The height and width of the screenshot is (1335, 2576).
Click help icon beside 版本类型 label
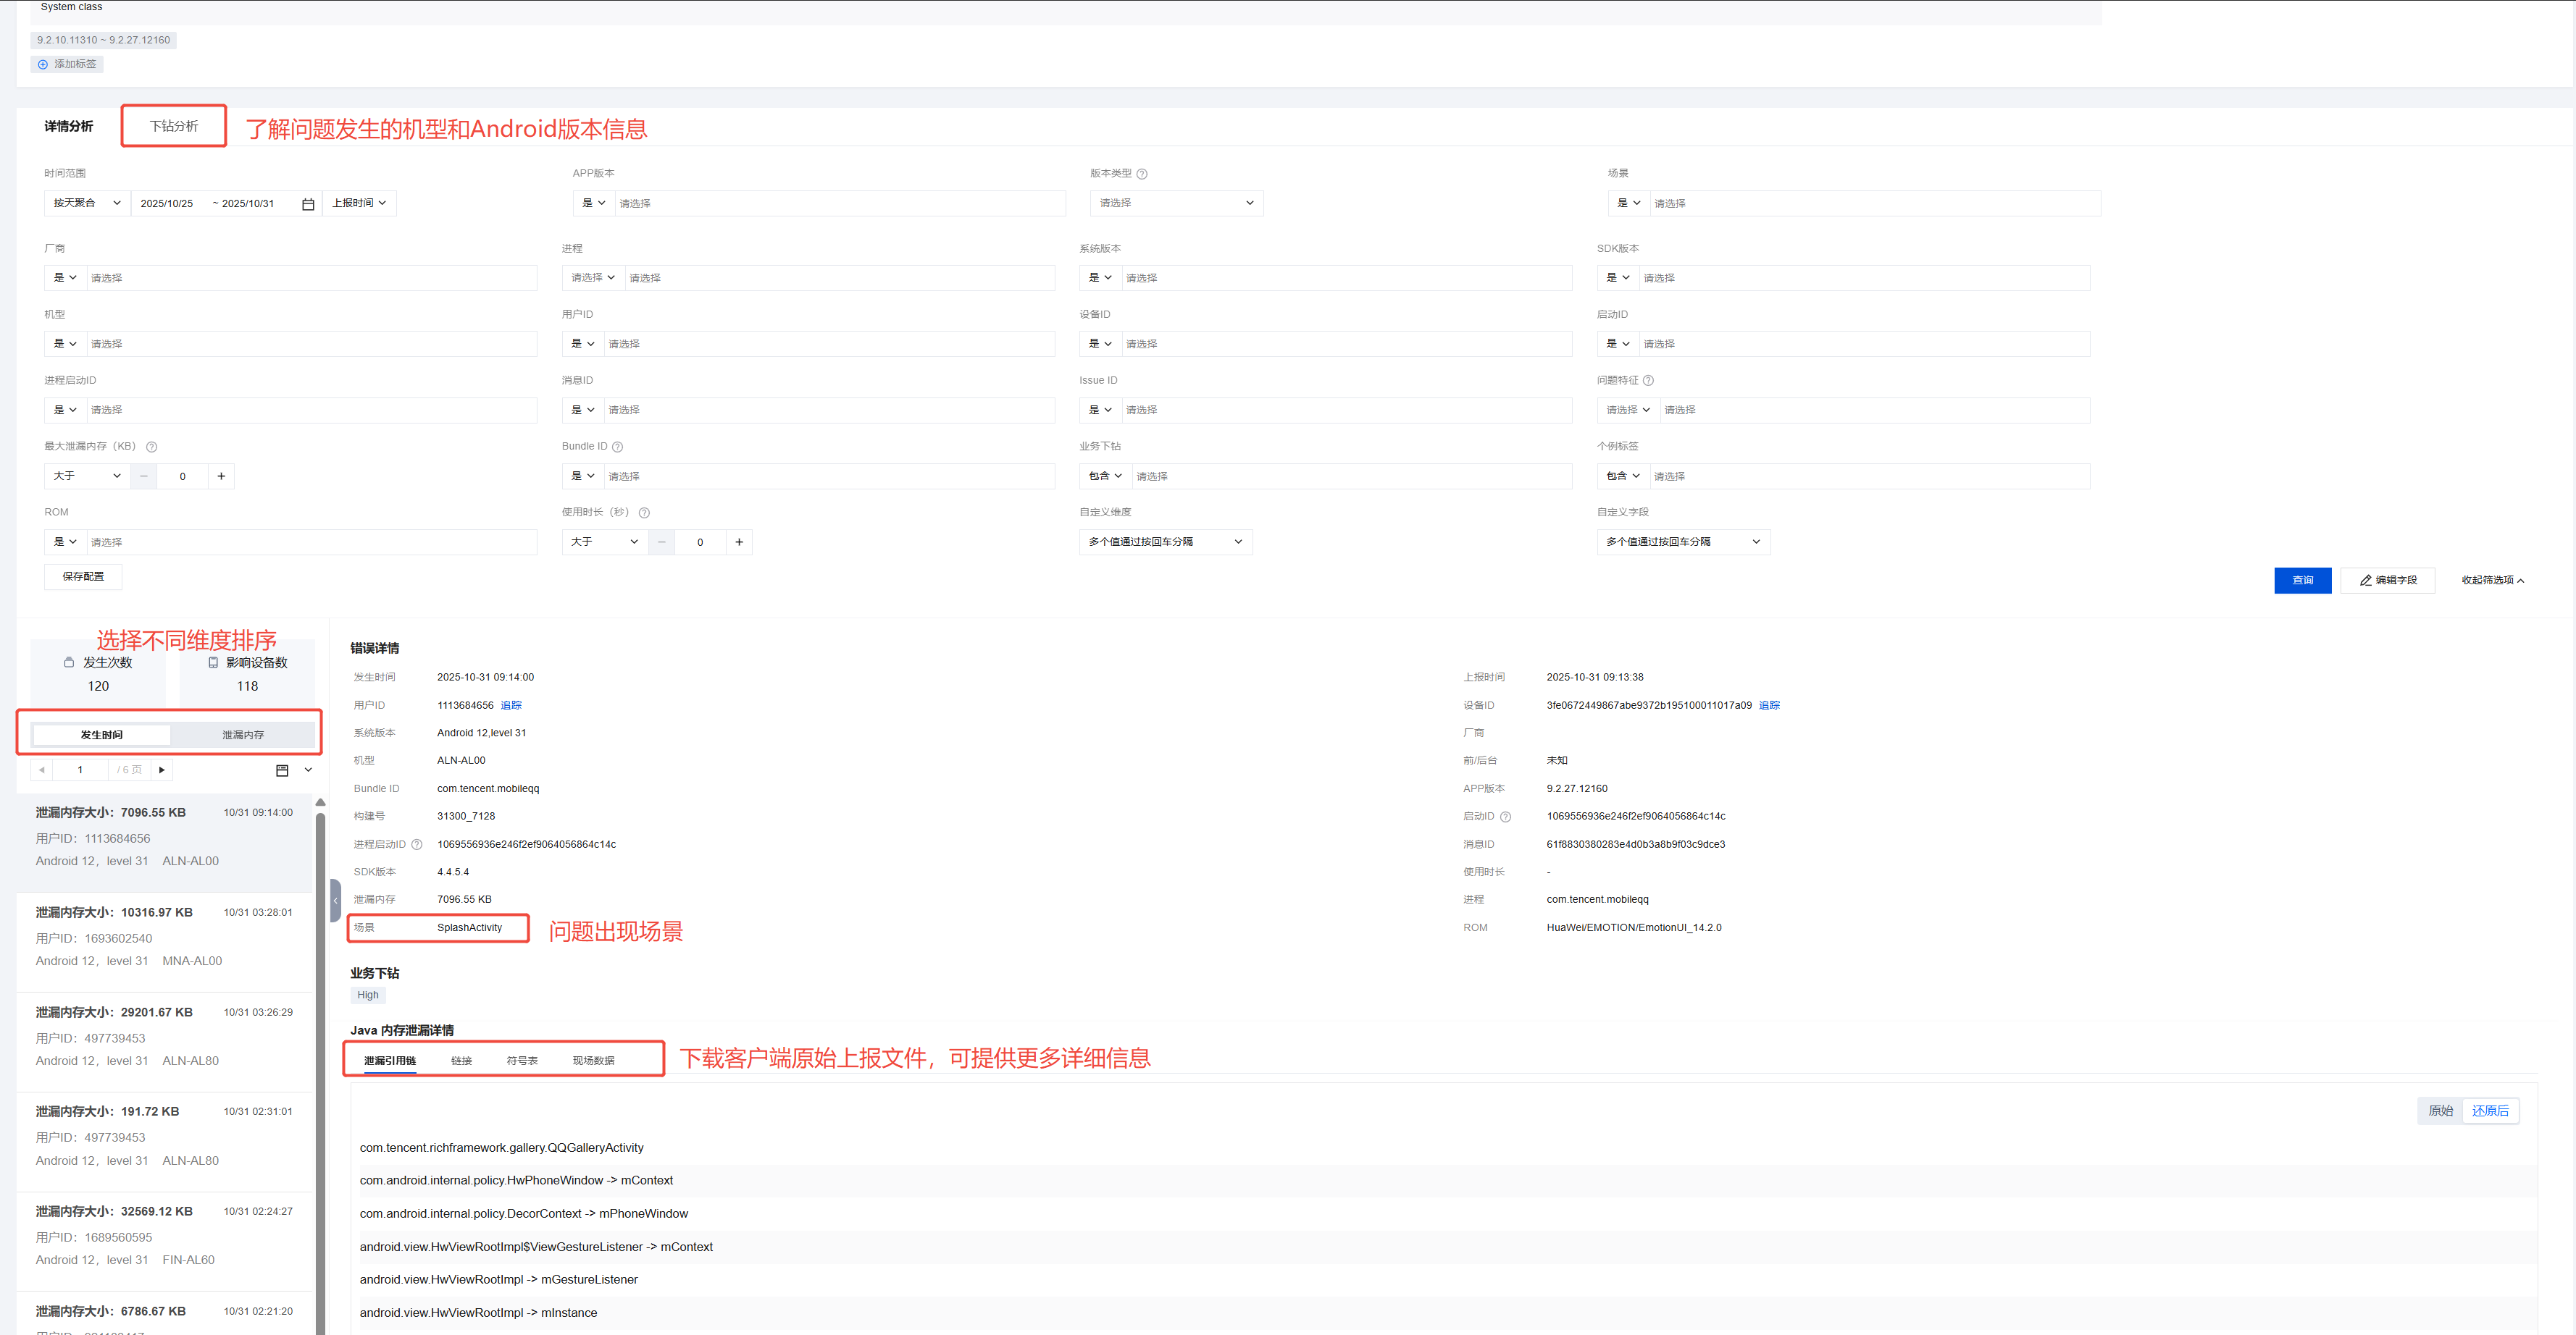(1142, 174)
